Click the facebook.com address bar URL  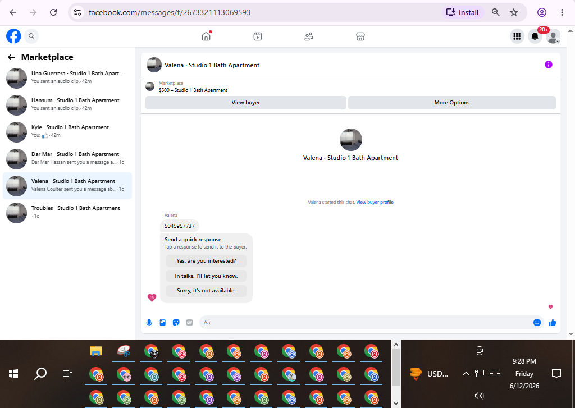point(170,12)
